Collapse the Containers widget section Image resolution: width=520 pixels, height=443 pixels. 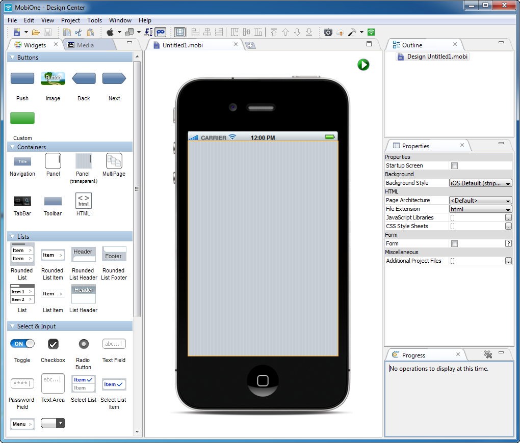pyautogui.click(x=13, y=147)
